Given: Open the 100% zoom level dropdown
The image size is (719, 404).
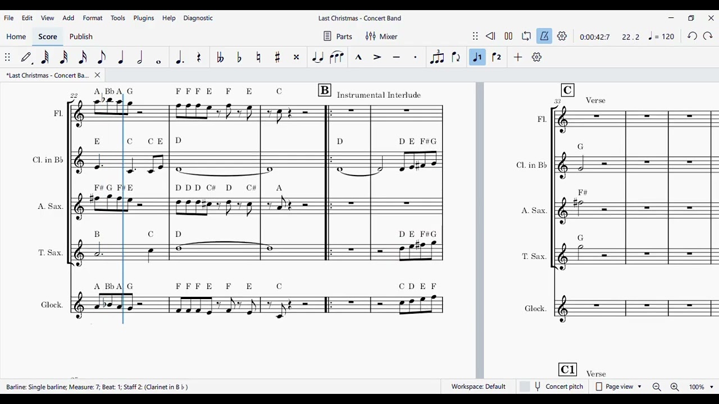Looking at the screenshot, I should [701, 387].
